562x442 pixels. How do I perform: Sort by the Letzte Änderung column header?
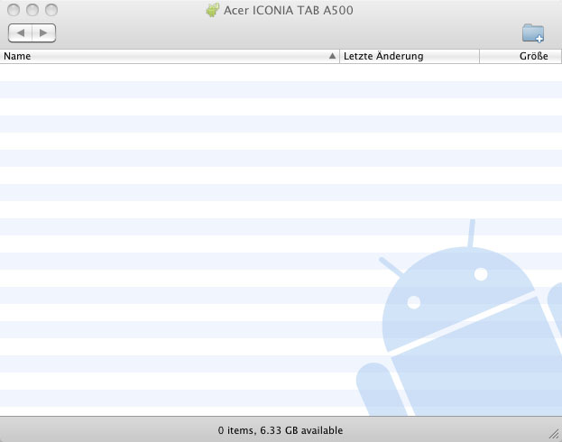(x=410, y=56)
